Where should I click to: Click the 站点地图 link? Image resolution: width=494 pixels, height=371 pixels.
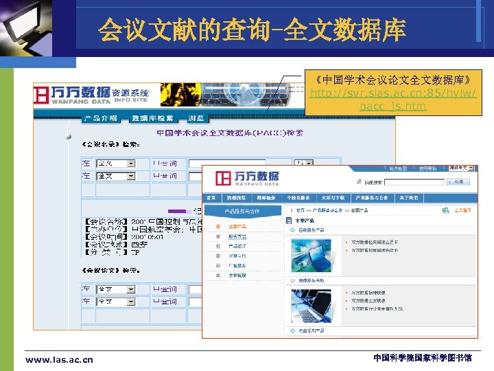coord(398,168)
